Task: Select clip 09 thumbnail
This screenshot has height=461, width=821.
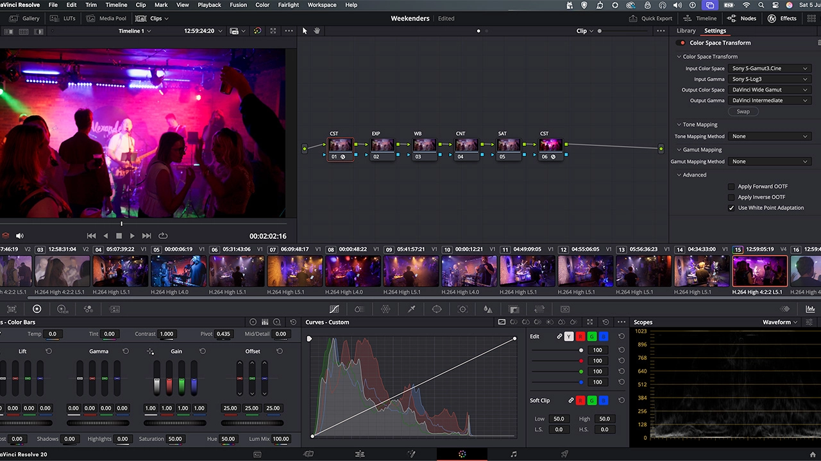Action: tap(410, 271)
